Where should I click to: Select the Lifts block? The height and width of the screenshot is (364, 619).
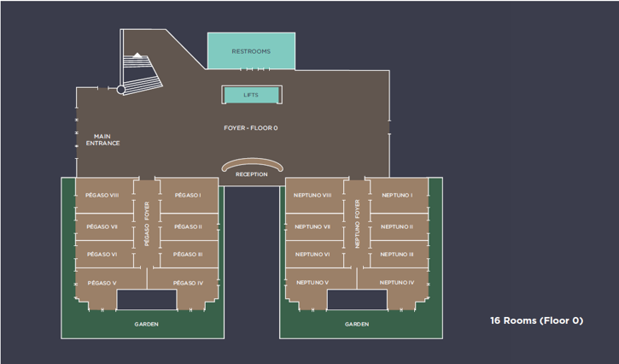(x=251, y=95)
